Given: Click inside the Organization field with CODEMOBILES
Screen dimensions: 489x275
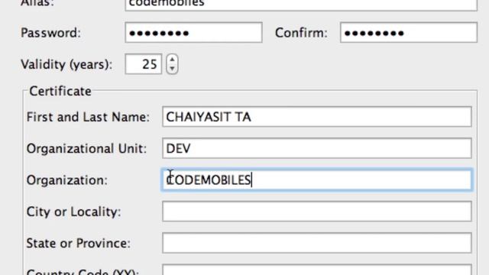Looking at the screenshot, I should pyautogui.click(x=317, y=180).
